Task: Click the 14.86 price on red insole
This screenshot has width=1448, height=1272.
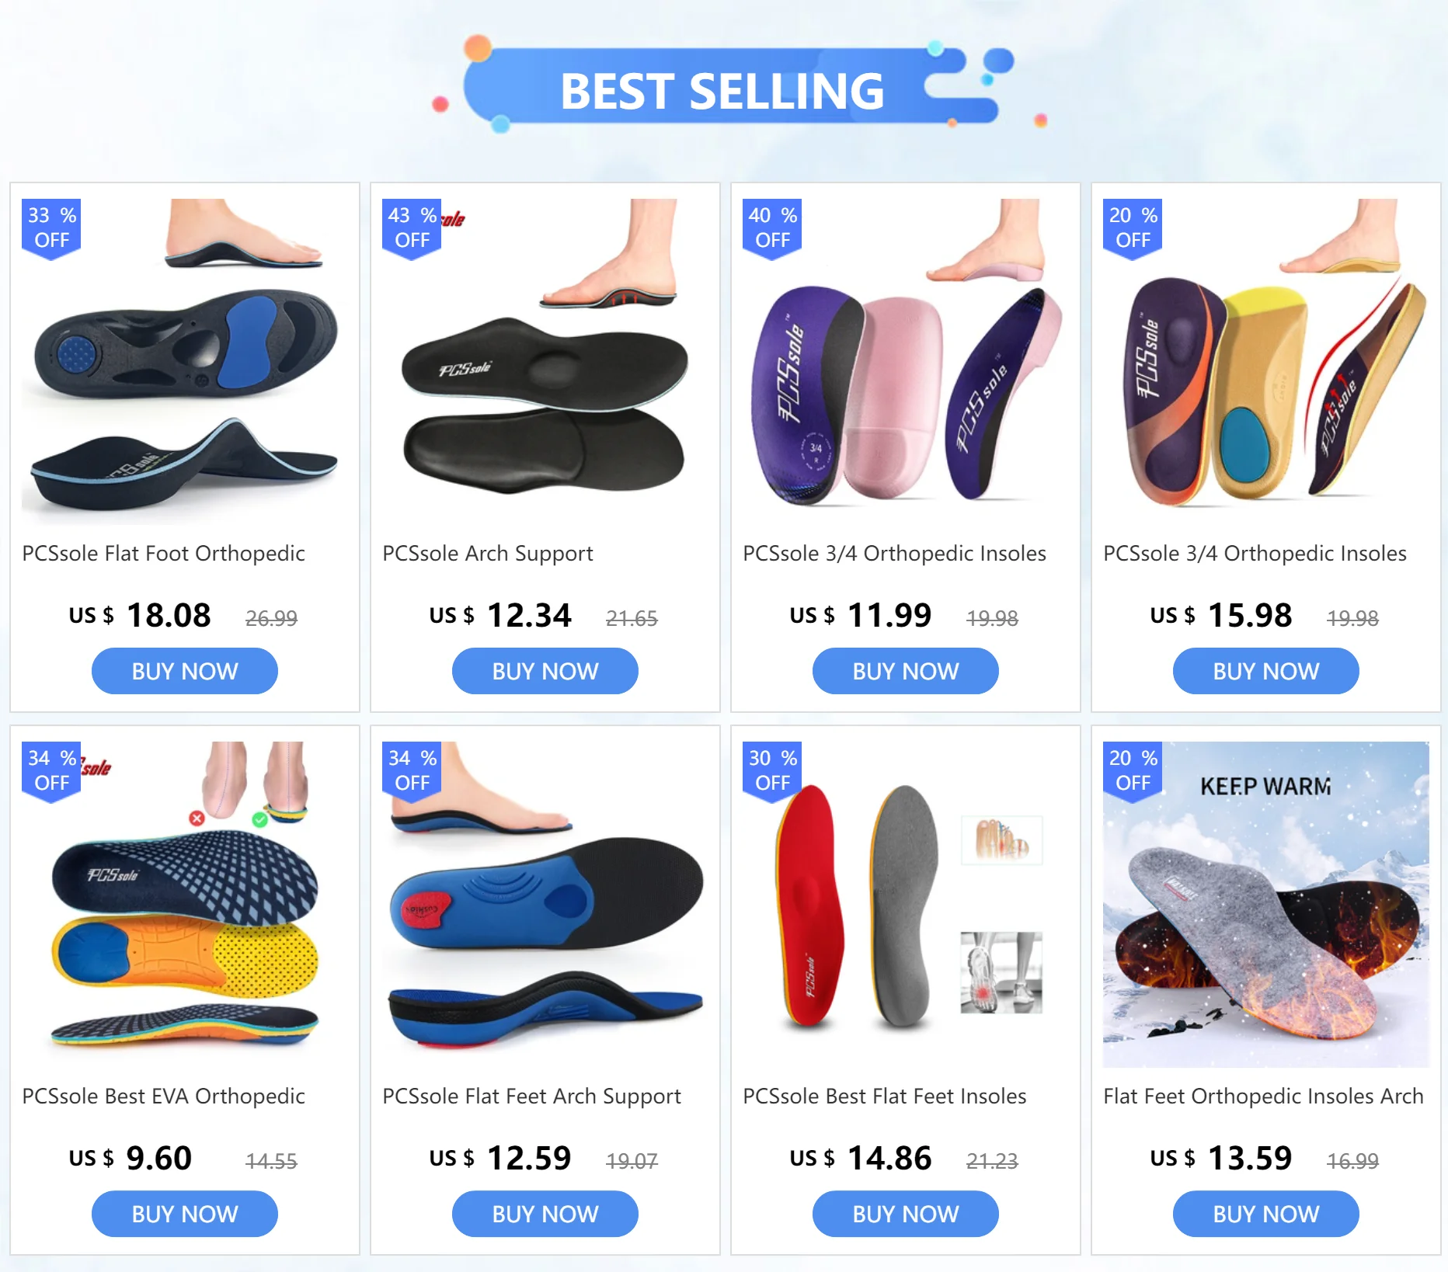Action: pos(889,1158)
